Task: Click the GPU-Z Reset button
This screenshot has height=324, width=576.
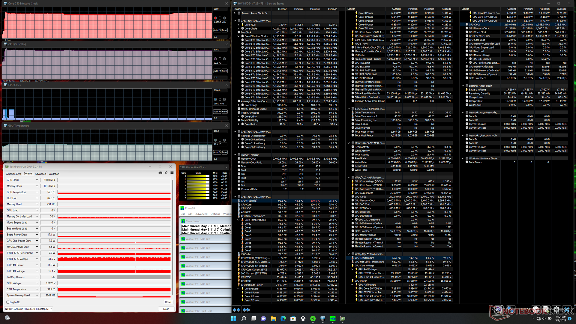Action: click(168, 302)
